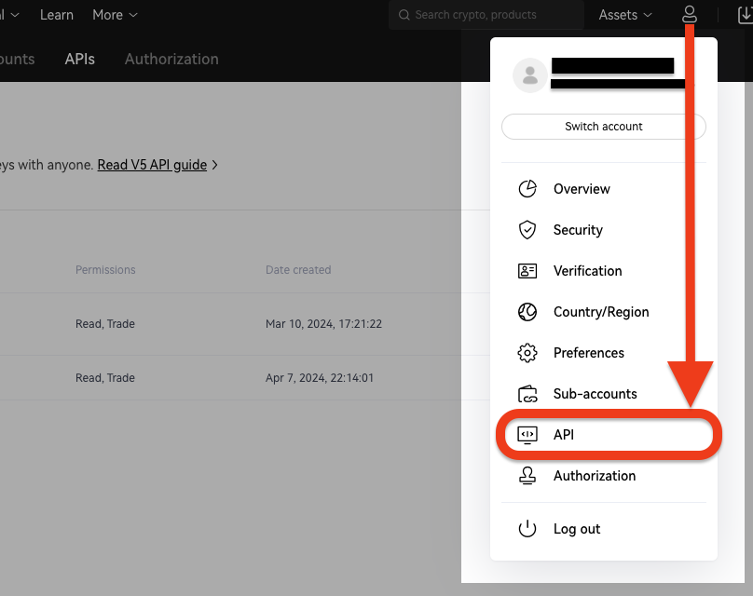Click the API code monitor icon

click(527, 435)
